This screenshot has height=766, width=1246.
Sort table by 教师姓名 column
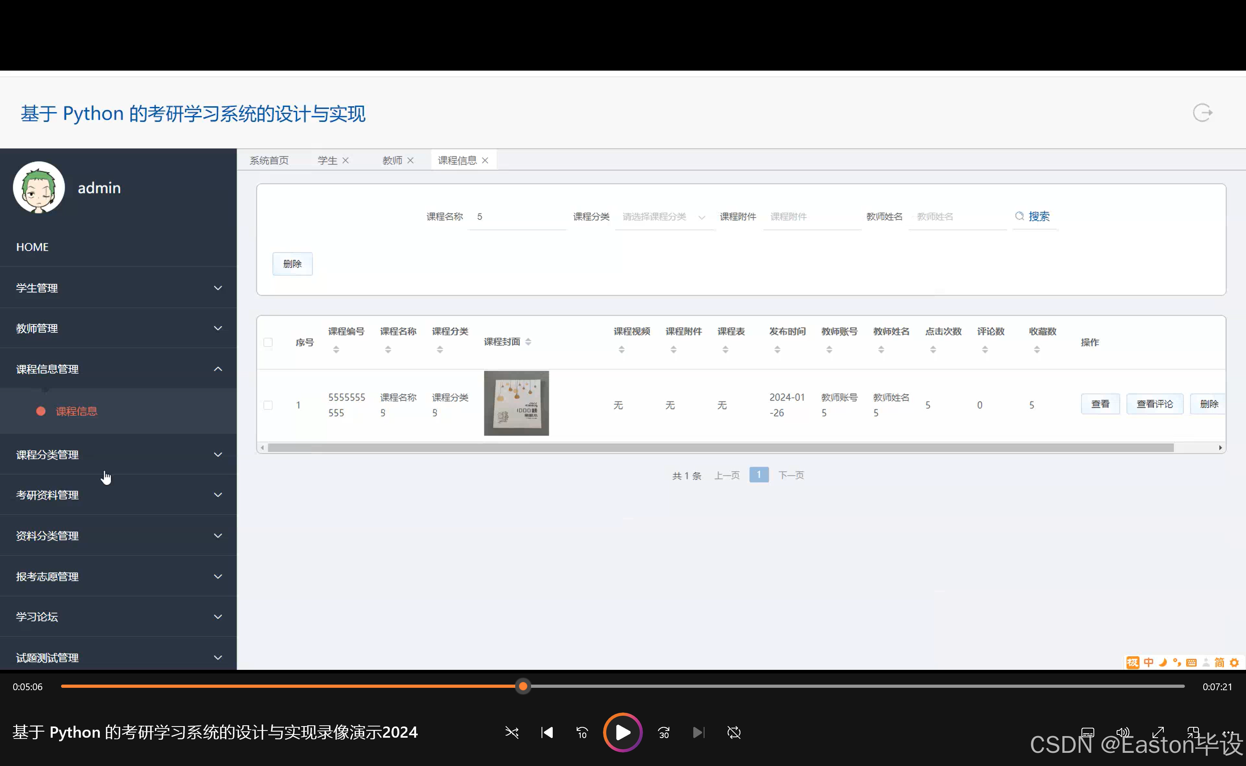(881, 349)
